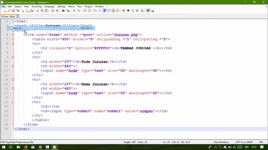The image size is (268, 150).
Task: Toggle word wrap in the toolbar
Action: point(95,11)
